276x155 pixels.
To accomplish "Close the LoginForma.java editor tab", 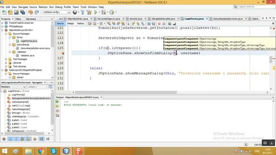I will coord(207,19).
